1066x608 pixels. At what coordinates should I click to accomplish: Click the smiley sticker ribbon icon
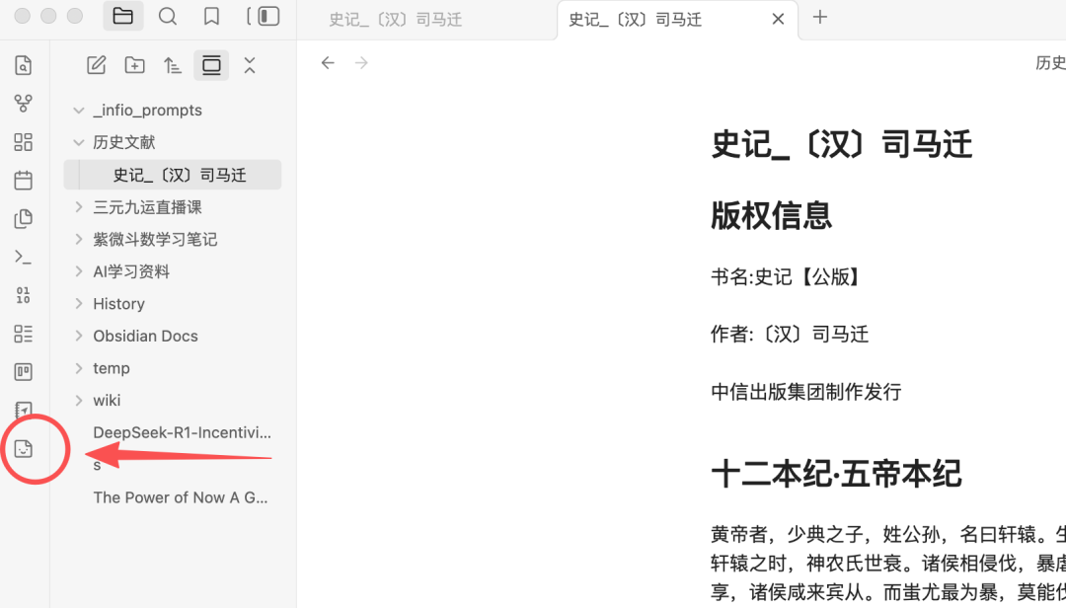[x=23, y=449]
